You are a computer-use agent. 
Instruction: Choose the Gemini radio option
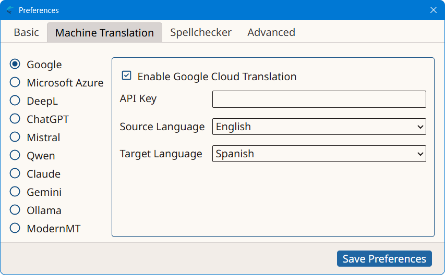15,192
